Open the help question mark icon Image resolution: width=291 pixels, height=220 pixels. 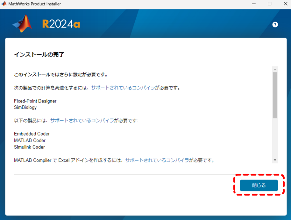point(275,25)
